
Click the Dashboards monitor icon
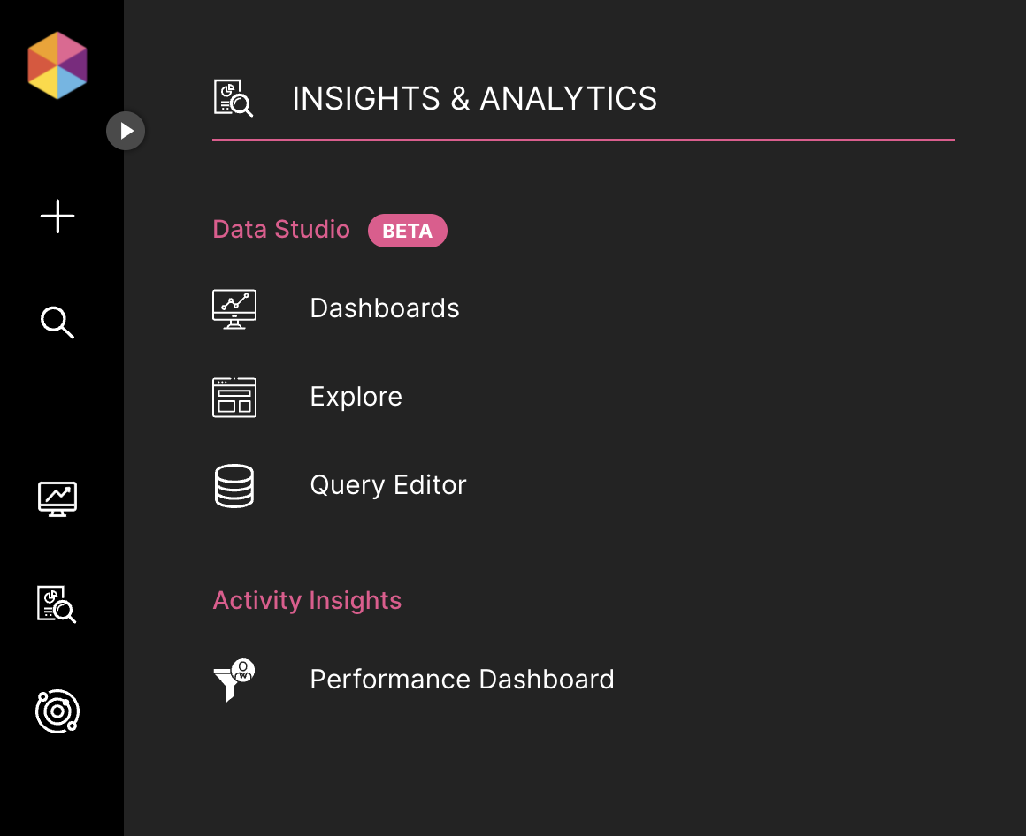234,309
